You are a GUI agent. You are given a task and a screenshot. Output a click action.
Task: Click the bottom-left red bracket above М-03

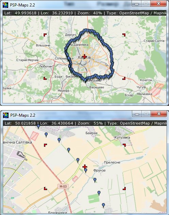(x=45, y=188)
